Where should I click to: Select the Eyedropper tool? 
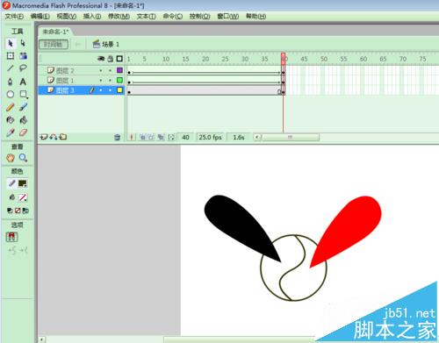(11, 132)
